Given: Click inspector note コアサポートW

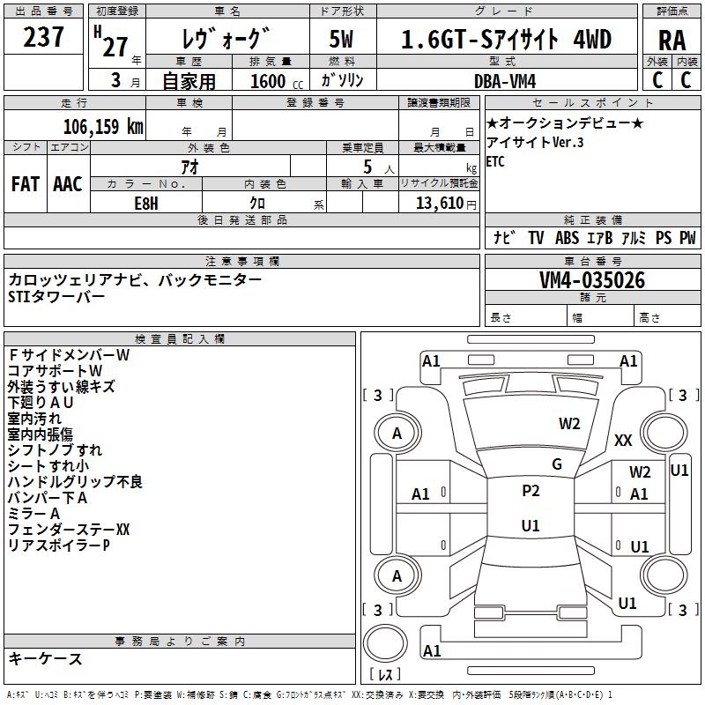Looking at the screenshot, I should click(56, 371).
